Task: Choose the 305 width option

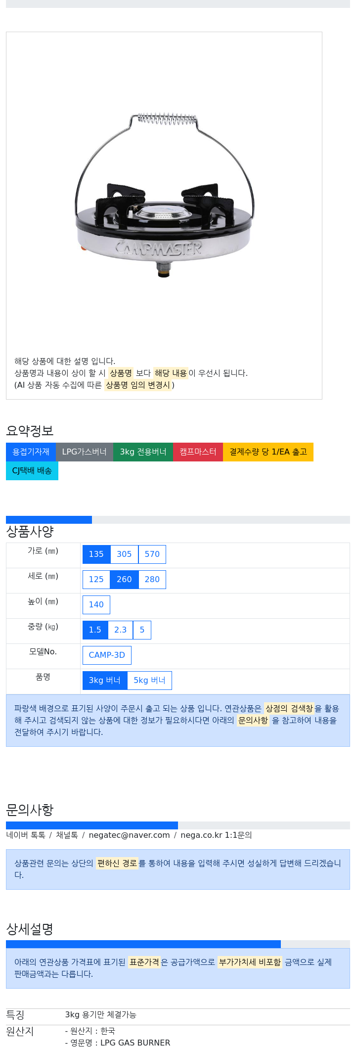Action: (x=124, y=554)
